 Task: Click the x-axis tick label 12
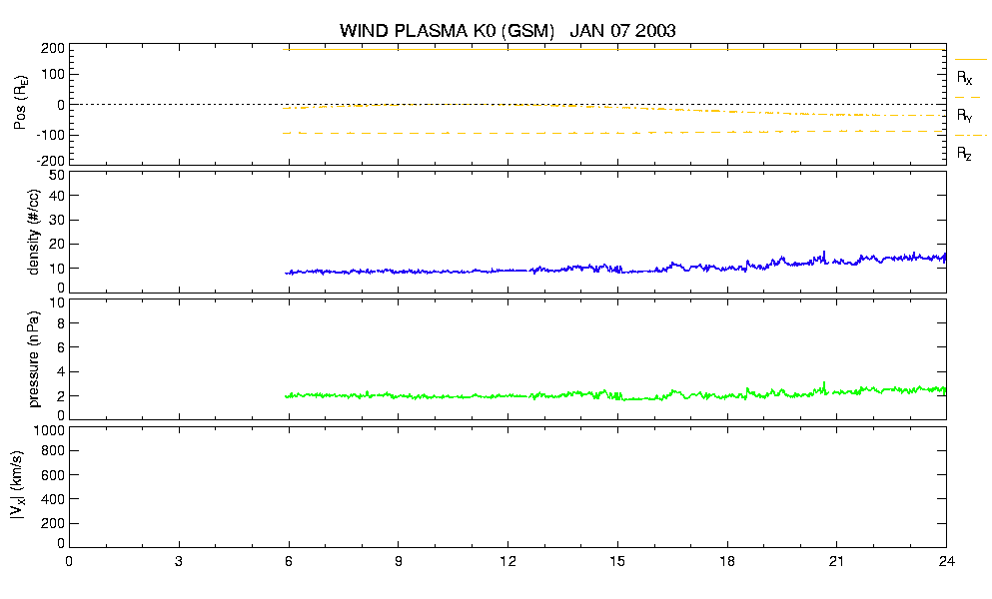(507, 562)
